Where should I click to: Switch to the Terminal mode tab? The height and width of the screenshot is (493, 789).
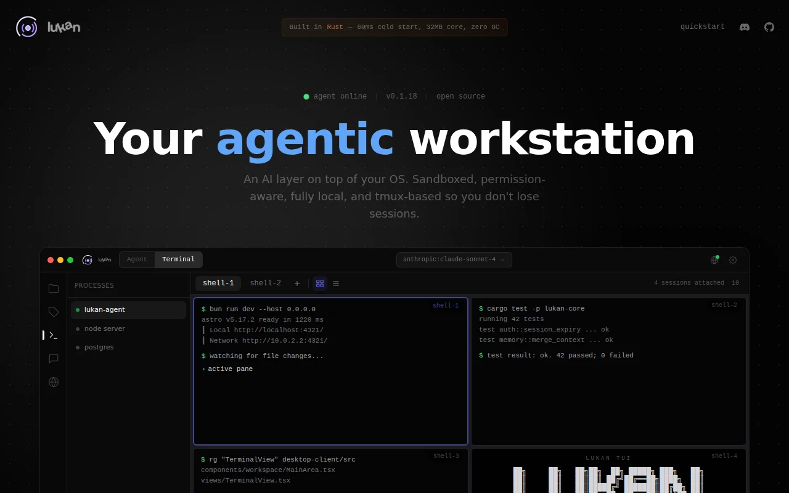179,259
